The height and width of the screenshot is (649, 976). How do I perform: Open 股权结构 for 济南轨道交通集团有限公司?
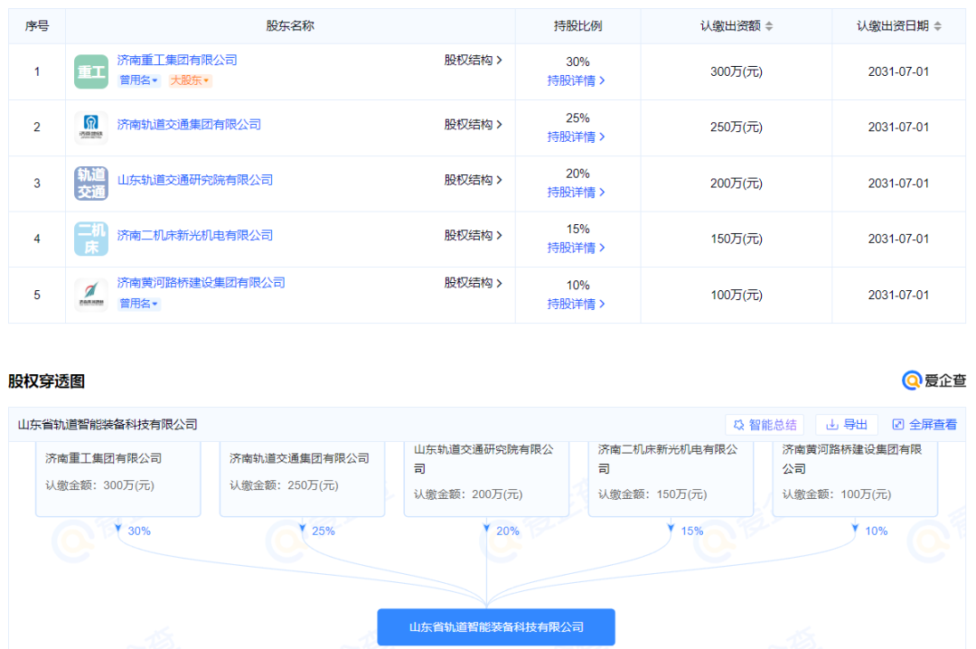(473, 124)
